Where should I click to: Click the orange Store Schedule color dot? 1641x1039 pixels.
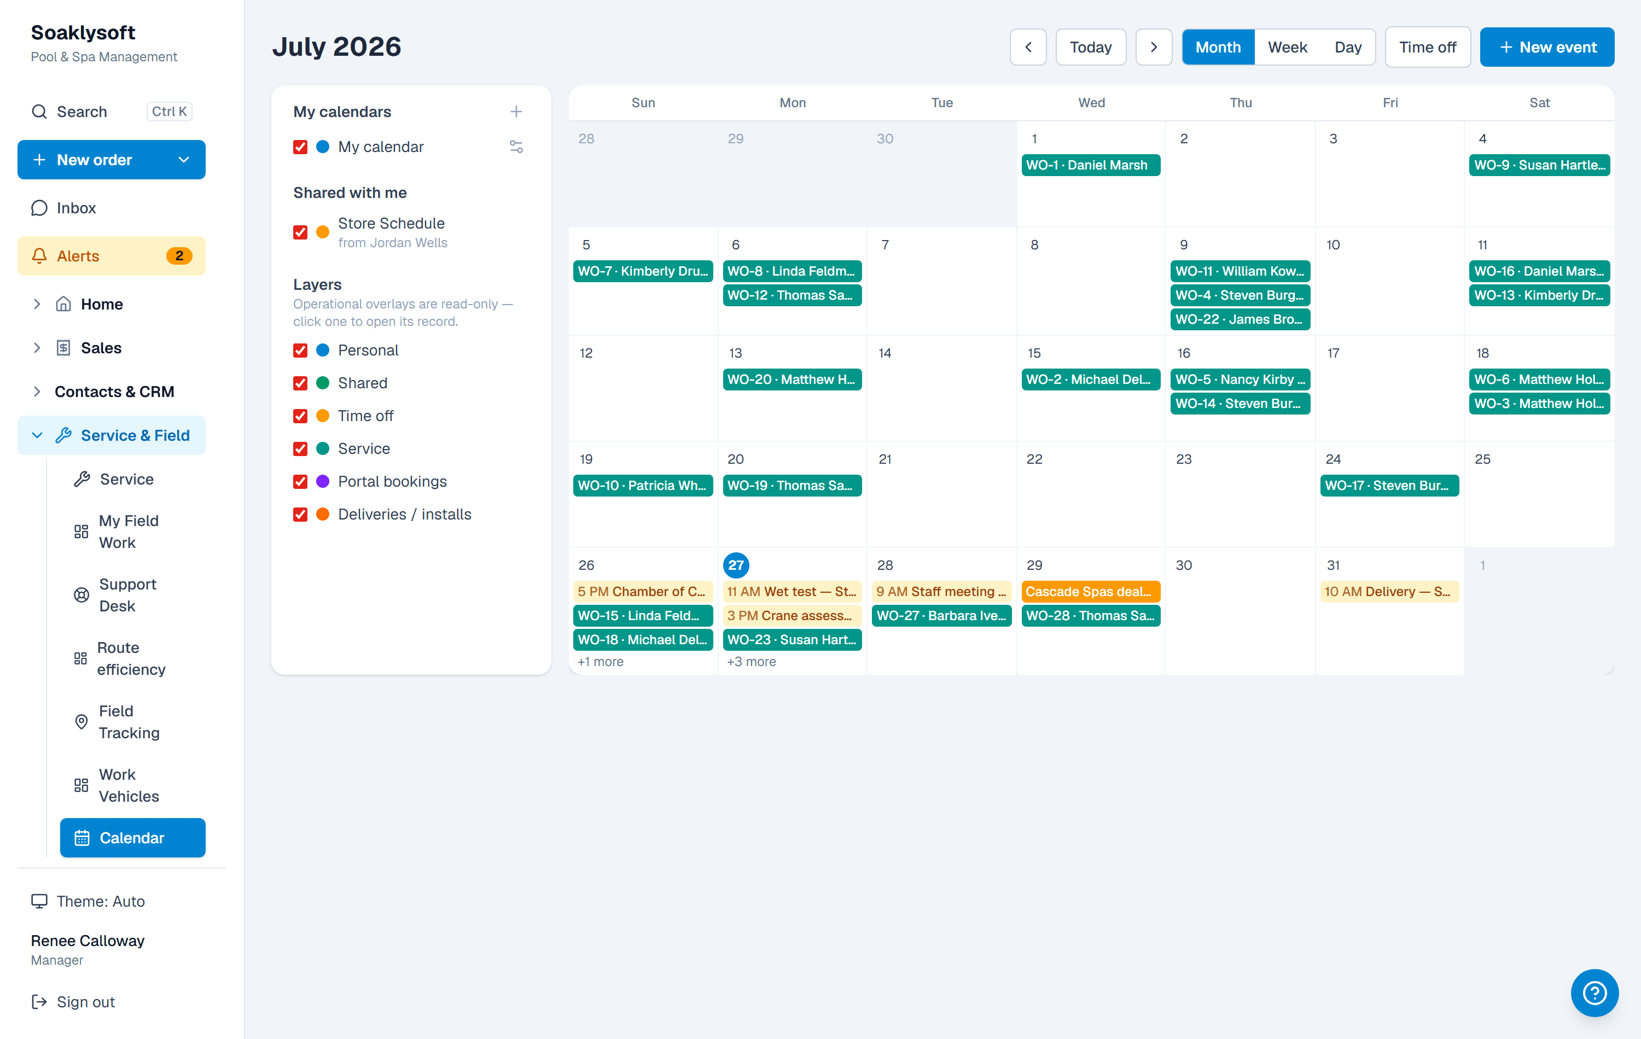tap(323, 232)
